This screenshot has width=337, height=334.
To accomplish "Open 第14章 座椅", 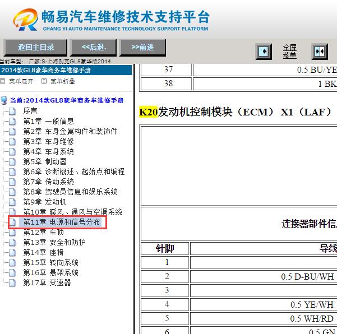I will pos(43,252).
